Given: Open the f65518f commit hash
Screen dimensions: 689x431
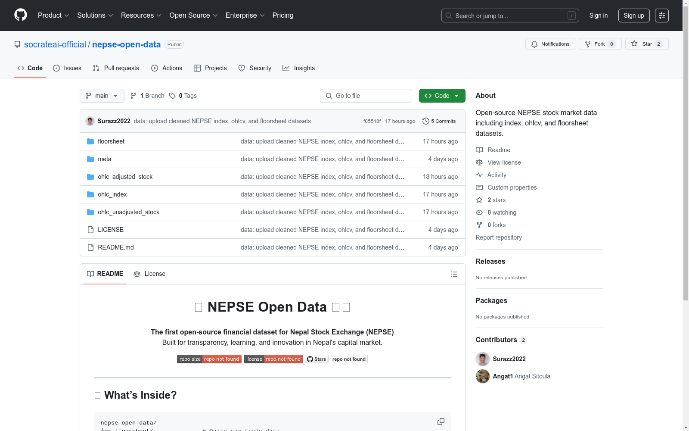Looking at the screenshot, I should (x=372, y=121).
